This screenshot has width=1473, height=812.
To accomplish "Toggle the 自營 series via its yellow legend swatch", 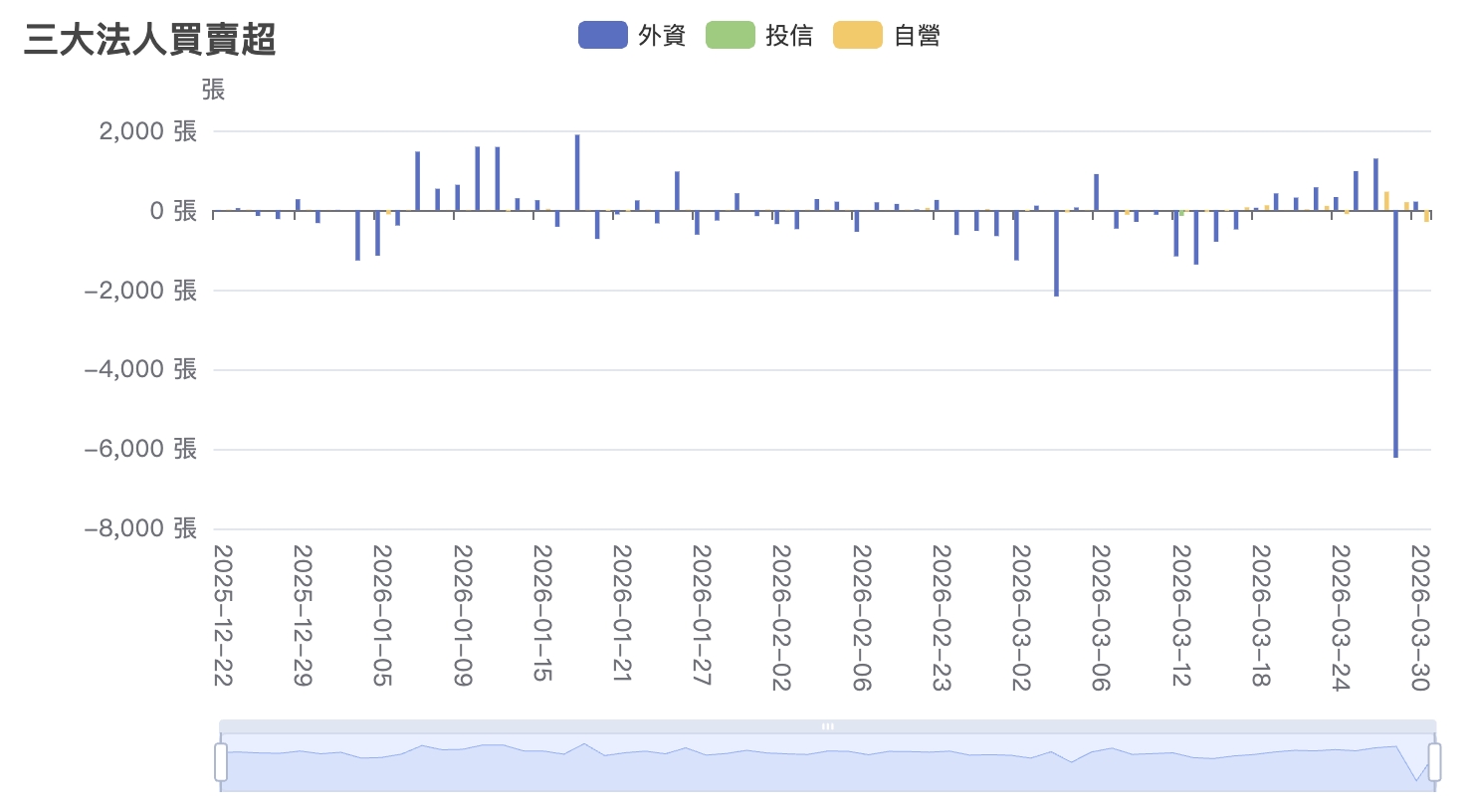I will click(x=857, y=36).
